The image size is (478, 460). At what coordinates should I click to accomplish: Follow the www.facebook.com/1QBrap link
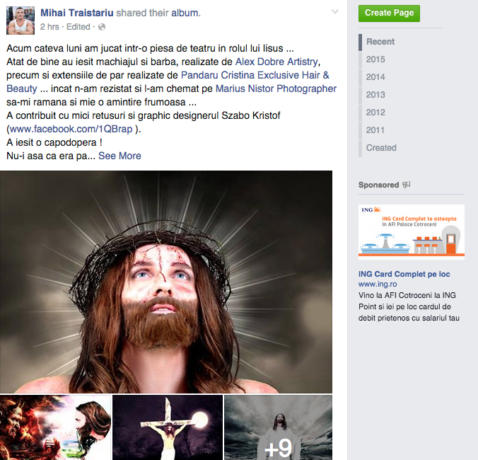click(71, 129)
